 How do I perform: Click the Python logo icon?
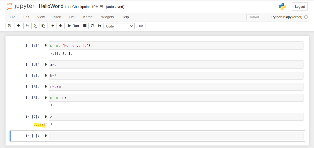pos(283,6)
